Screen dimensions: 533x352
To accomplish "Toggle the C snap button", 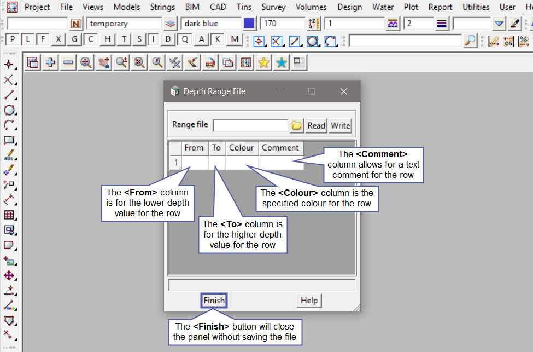I will pyautogui.click(x=90, y=39).
